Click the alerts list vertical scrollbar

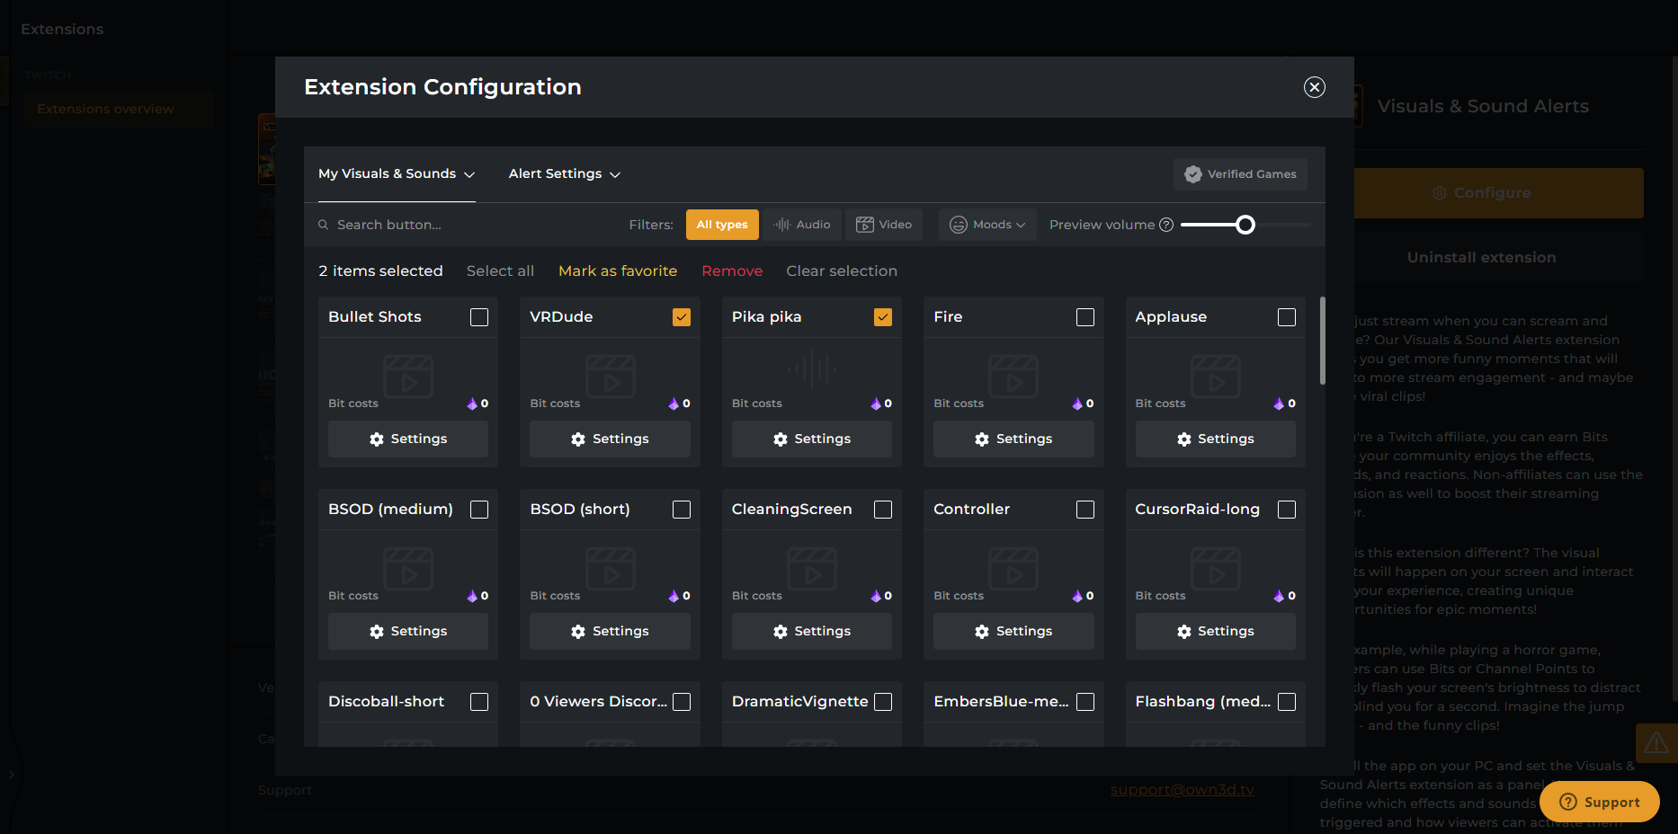point(1322,341)
